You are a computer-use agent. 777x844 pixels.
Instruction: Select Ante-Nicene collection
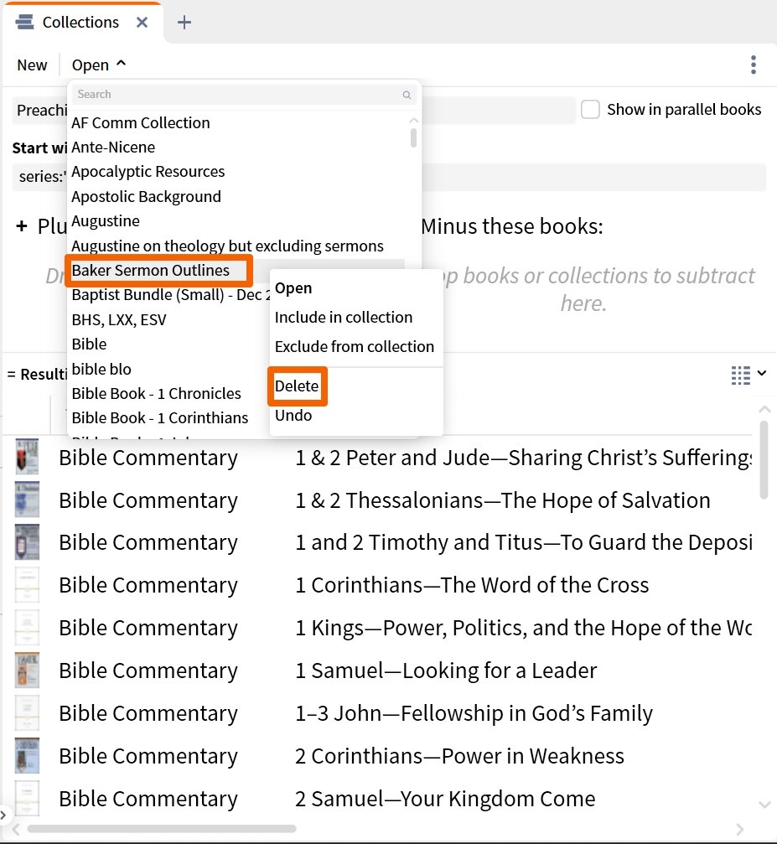[113, 147]
